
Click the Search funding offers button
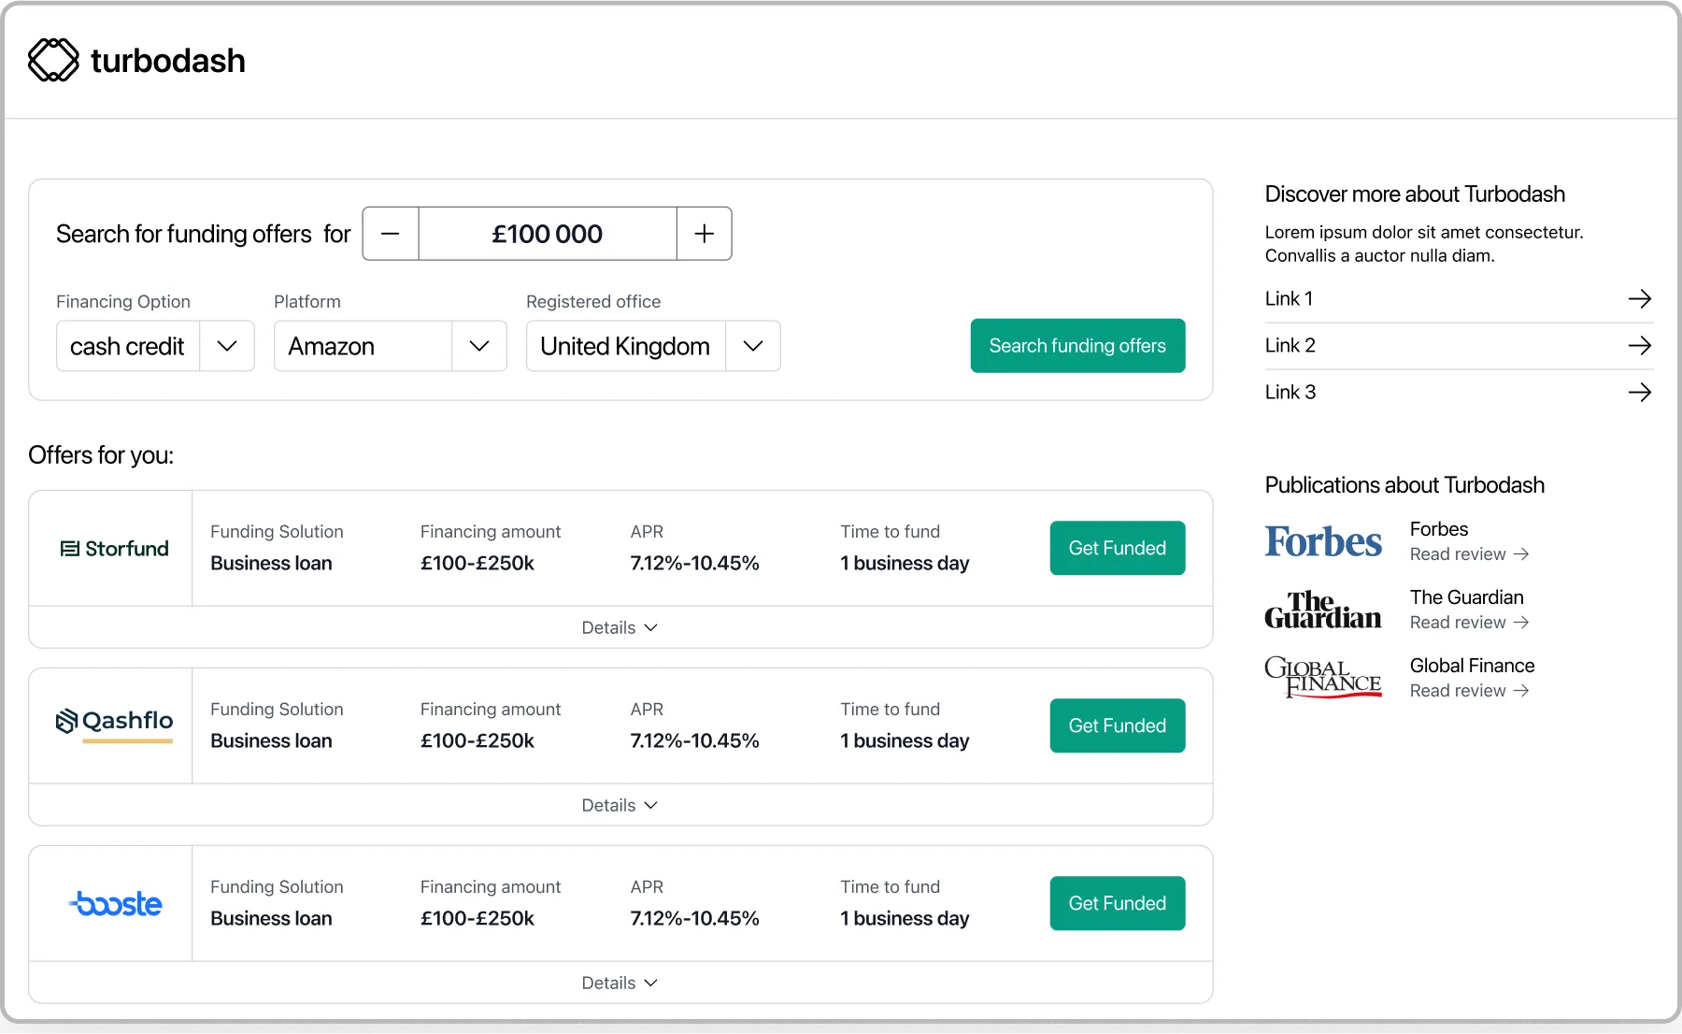pos(1076,345)
